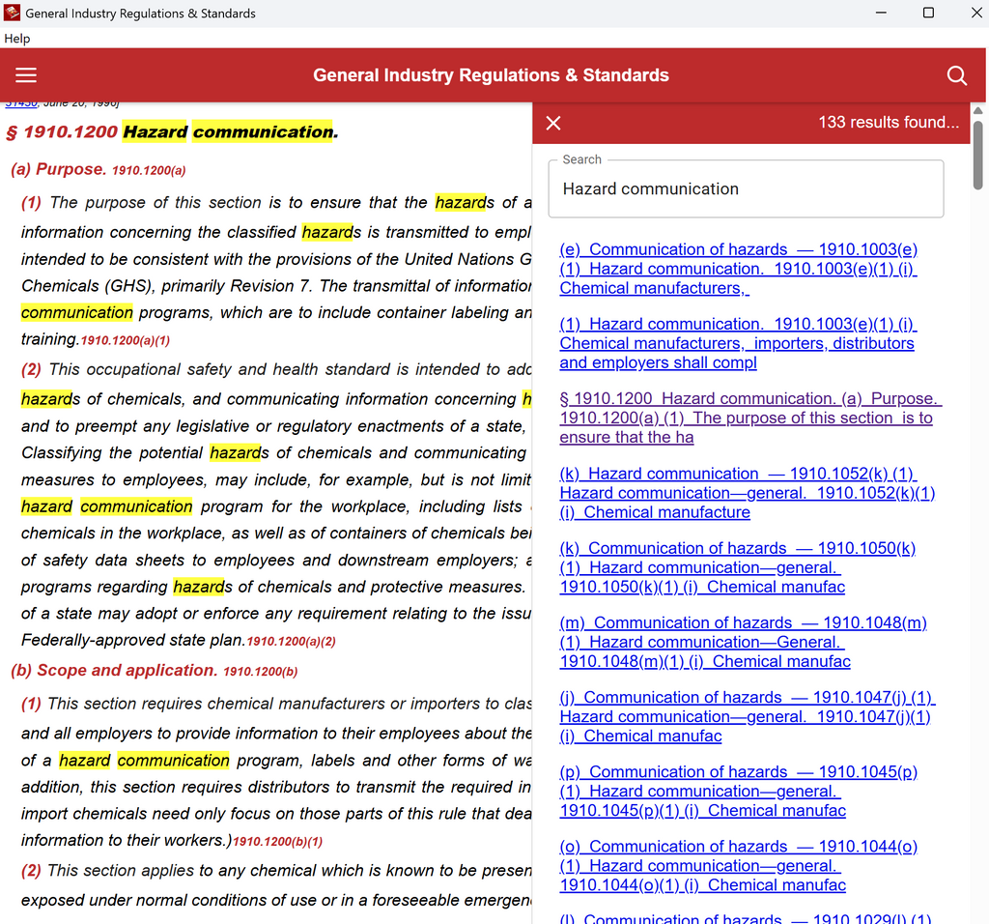989x924 pixels.
Task: Minimize the application window
Action: pyautogui.click(x=881, y=13)
